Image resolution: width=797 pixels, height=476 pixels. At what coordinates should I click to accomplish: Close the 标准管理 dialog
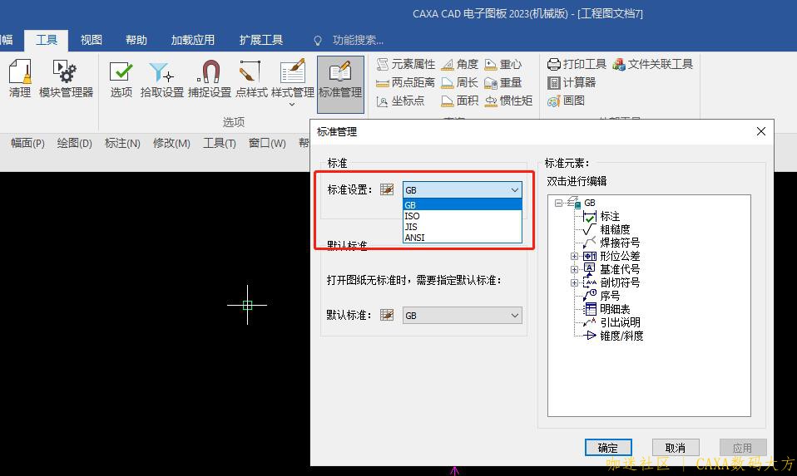[761, 131]
